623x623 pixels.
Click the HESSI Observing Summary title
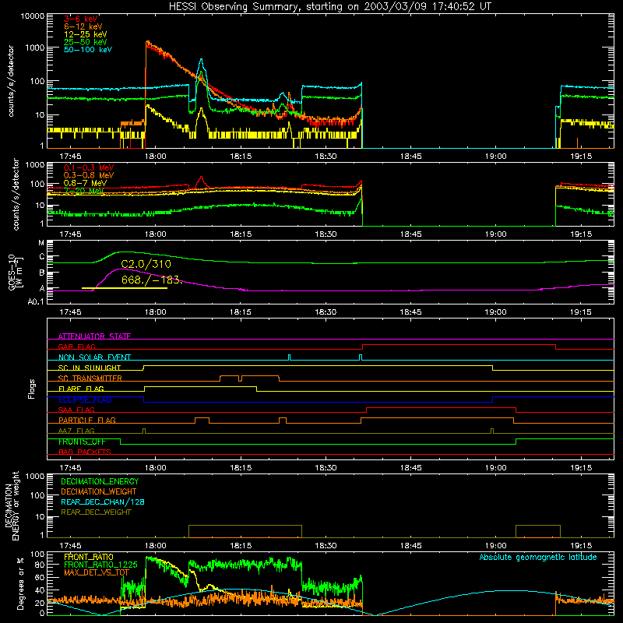click(330, 7)
